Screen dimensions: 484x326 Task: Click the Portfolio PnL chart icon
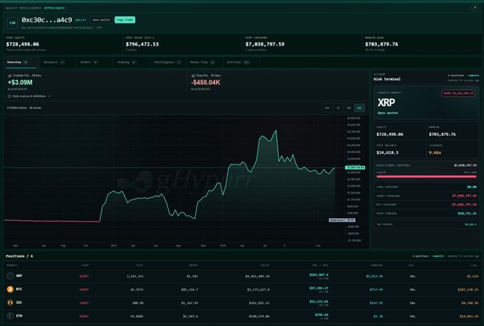(9, 75)
